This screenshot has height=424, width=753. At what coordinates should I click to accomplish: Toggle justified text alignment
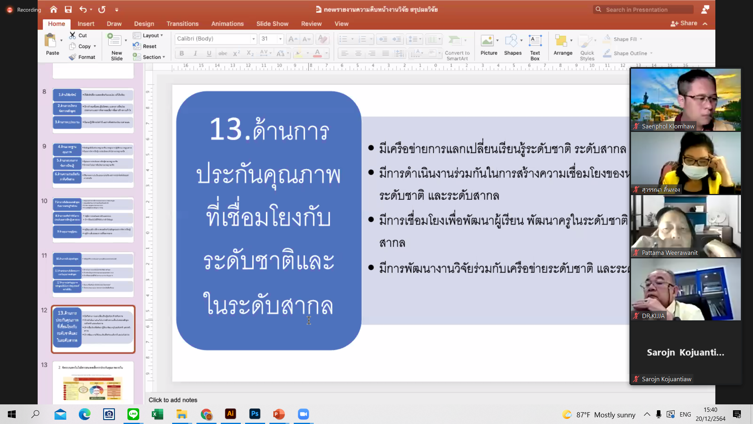point(386,53)
